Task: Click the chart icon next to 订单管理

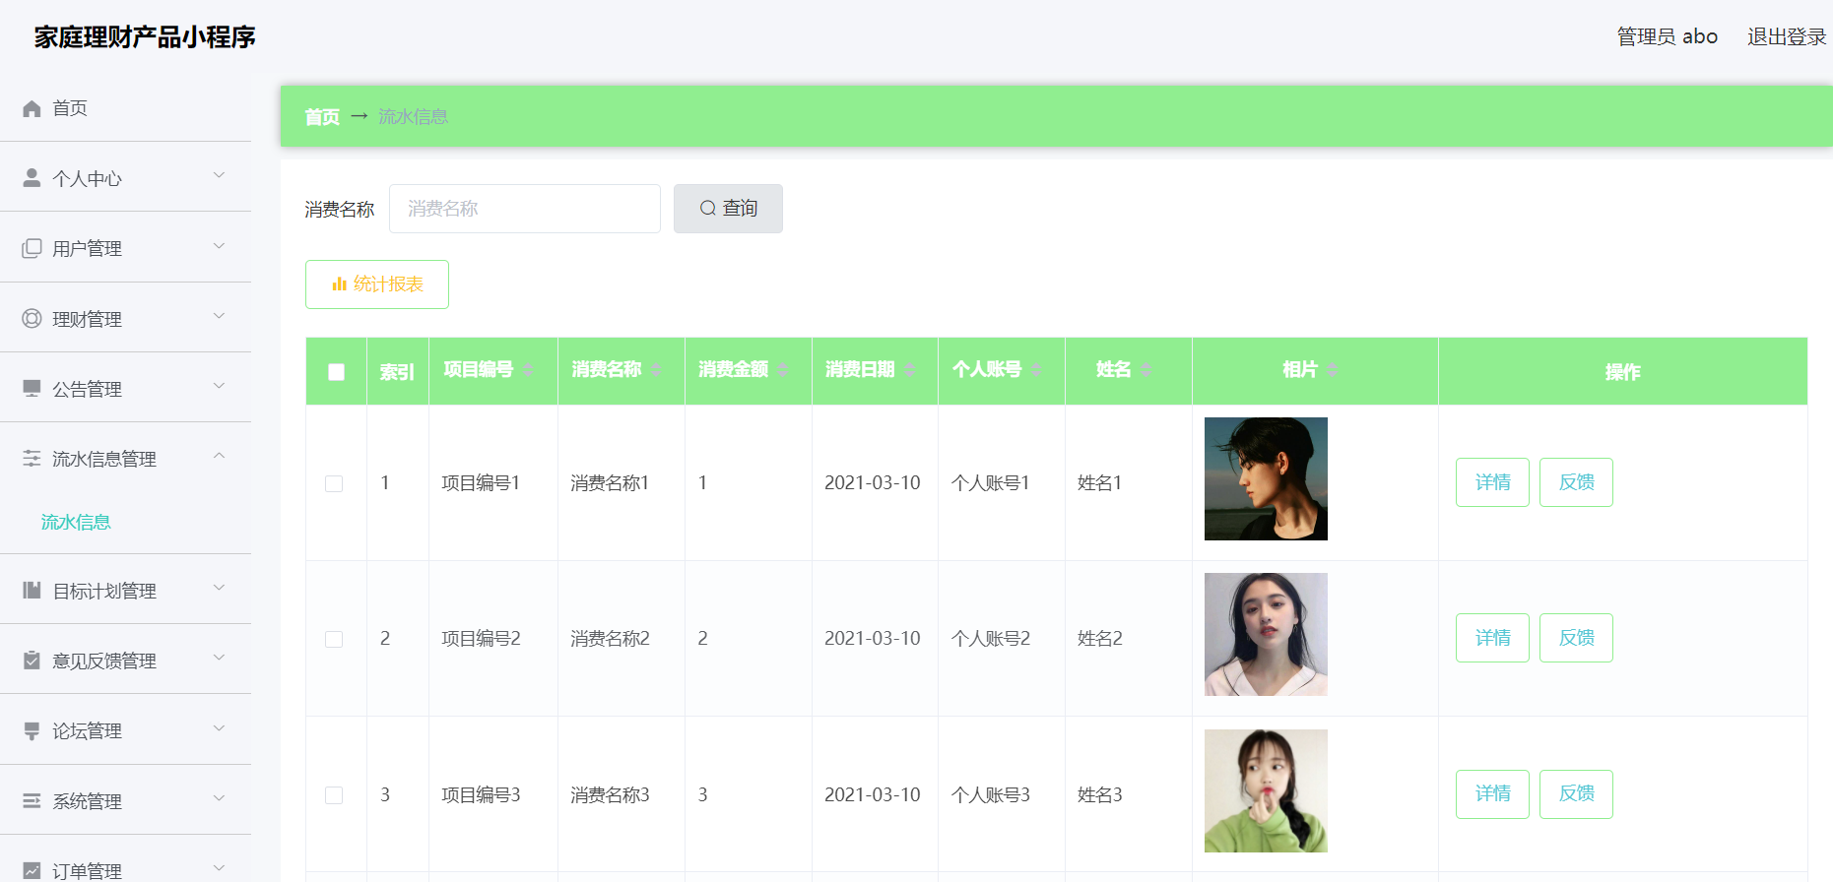Action: coord(32,871)
